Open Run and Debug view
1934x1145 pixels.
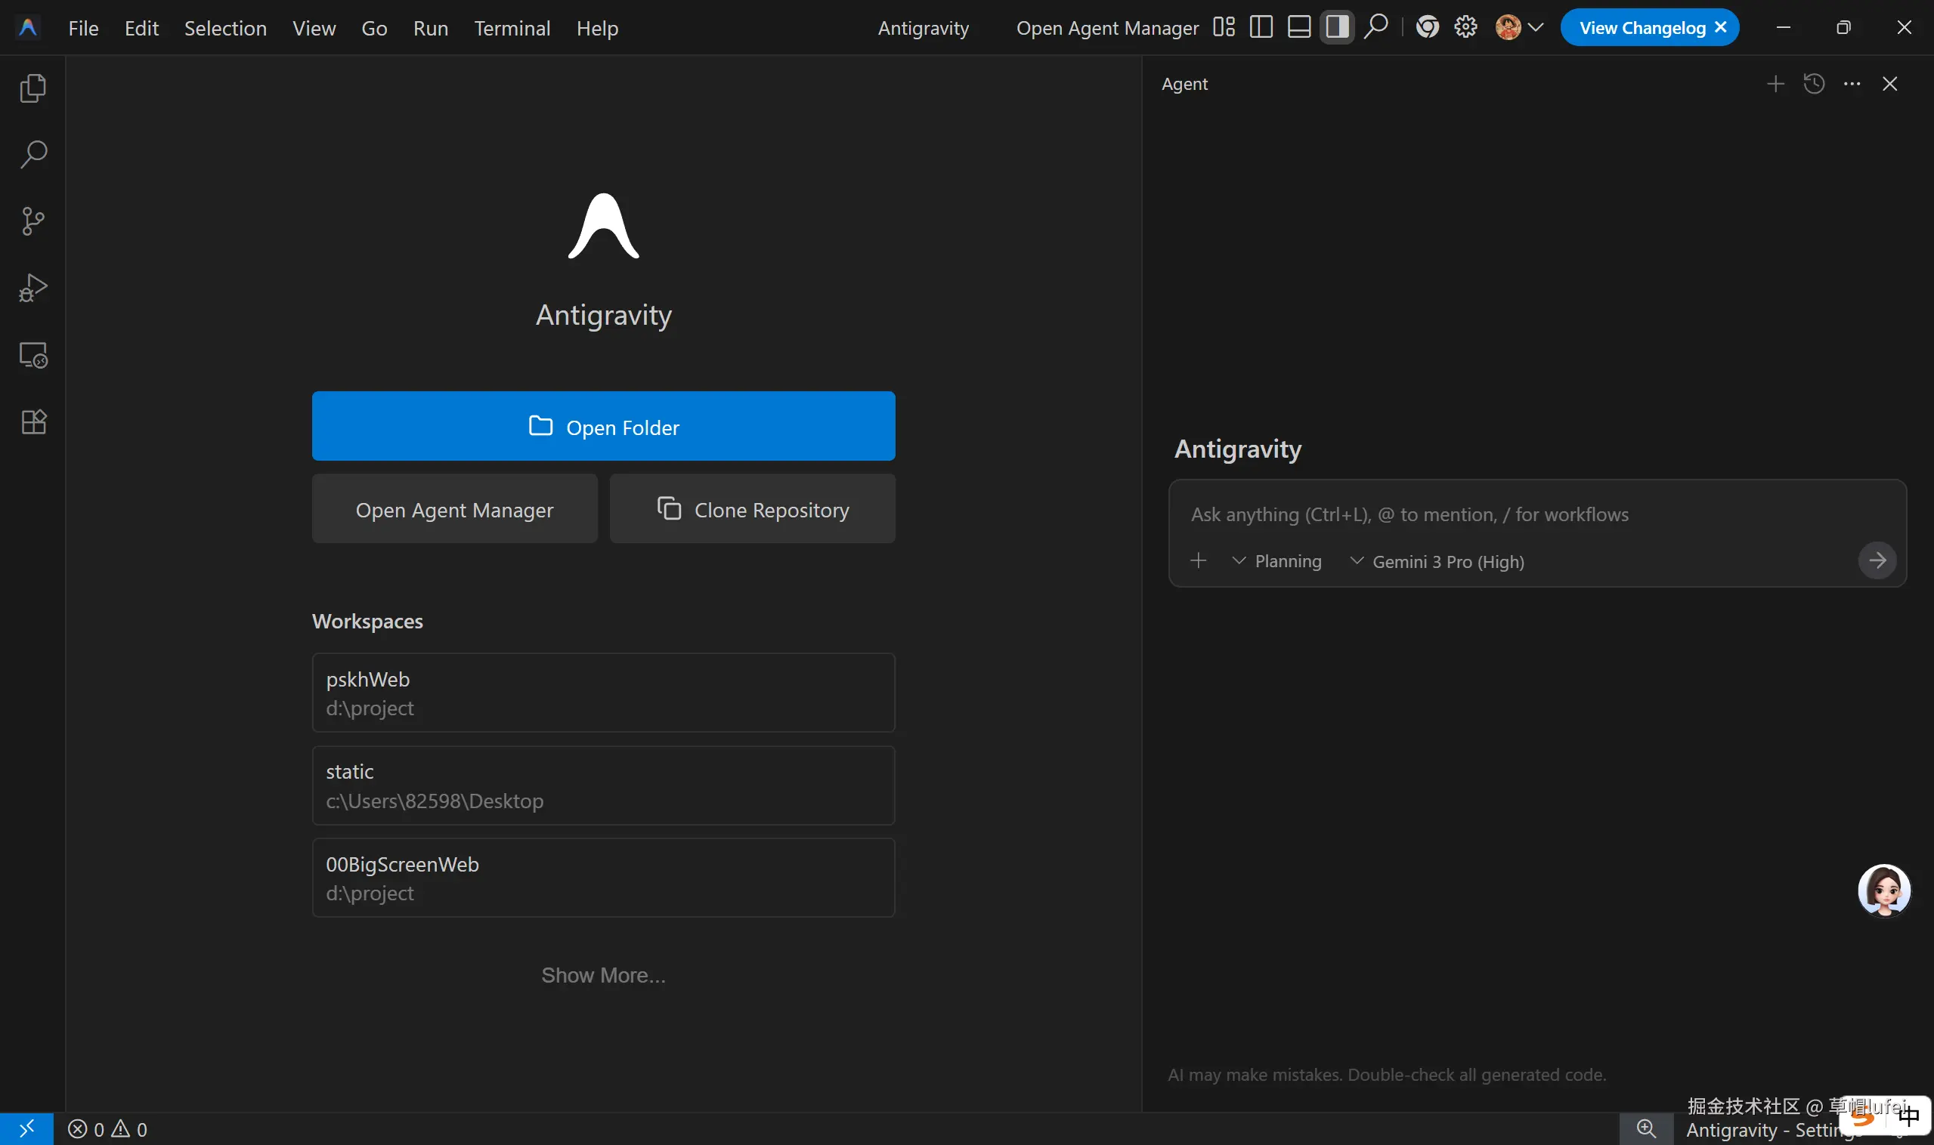(32, 288)
